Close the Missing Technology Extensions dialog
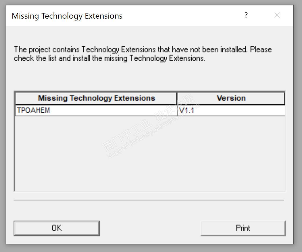The image size is (302, 252). tap(277, 16)
